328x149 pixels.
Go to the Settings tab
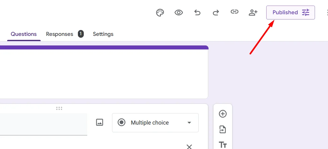(103, 34)
